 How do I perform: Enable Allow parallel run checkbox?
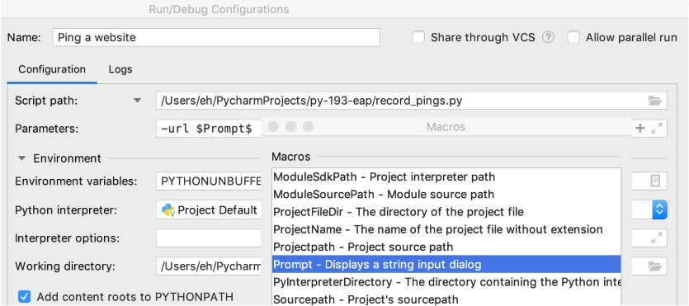point(573,37)
